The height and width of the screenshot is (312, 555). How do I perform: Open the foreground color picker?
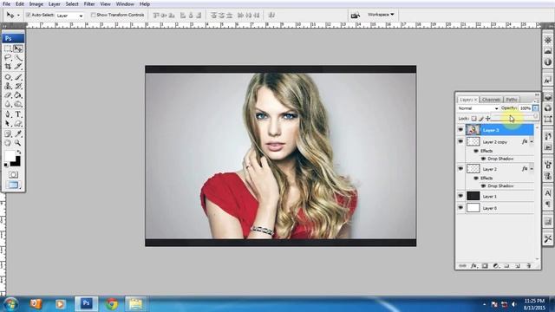point(10,155)
